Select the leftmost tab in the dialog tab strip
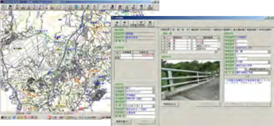This screenshot has width=274, height=126. (165, 29)
